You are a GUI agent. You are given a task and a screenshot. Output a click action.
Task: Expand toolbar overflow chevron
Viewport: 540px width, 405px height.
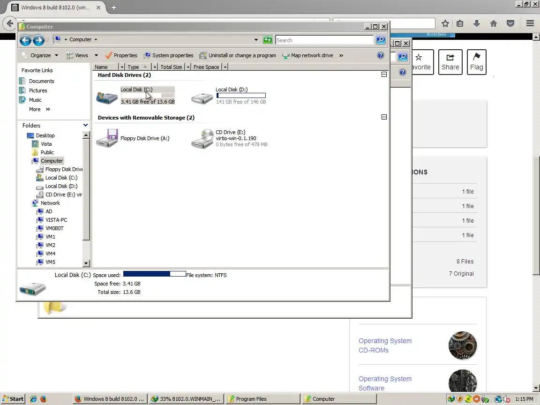[x=341, y=55]
